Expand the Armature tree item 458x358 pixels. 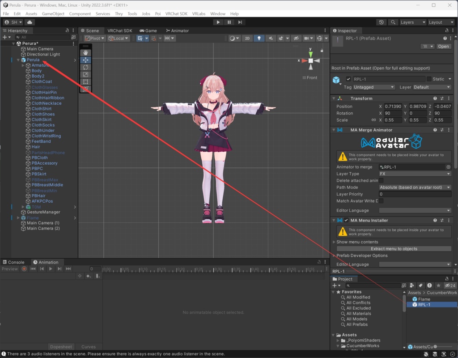click(x=23, y=65)
